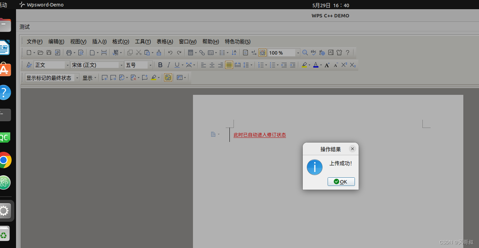Undo the last action
Screen dimensions: 479x248
(170, 53)
